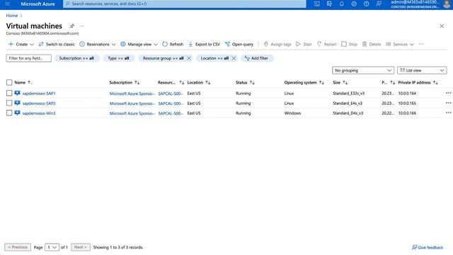Open row menu for sapdemosso-Win3

[448, 113]
